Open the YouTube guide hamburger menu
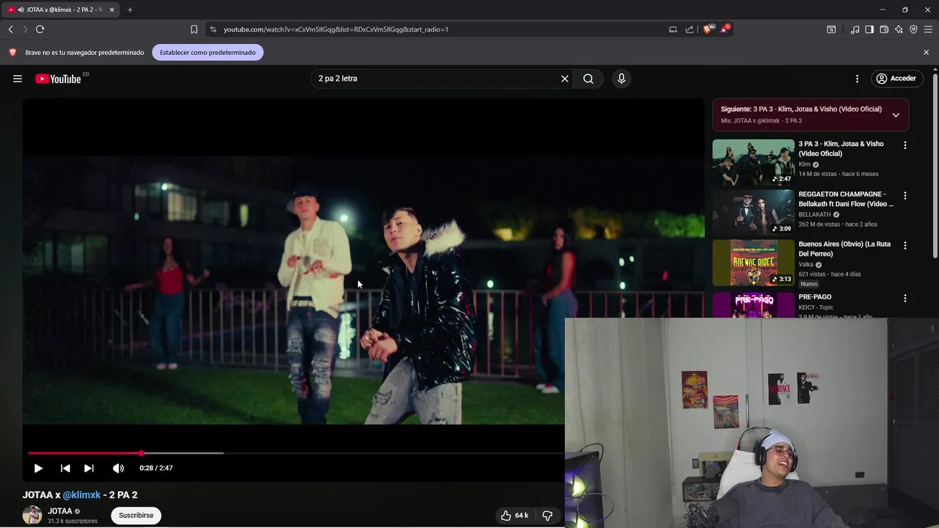 pos(18,78)
